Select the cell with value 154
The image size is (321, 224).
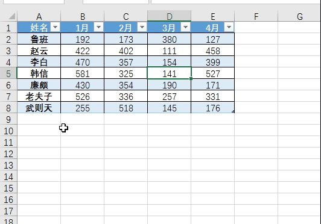pos(170,62)
